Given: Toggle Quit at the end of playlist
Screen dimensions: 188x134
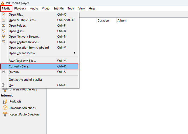Looking at the screenshot, I should click(39, 80).
